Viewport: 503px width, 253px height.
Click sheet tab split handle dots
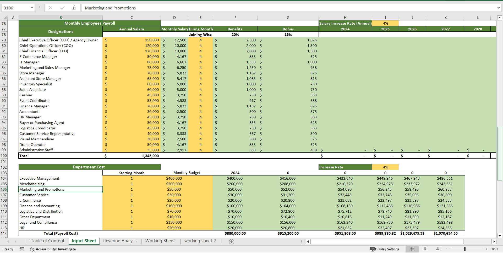(x=301, y=241)
